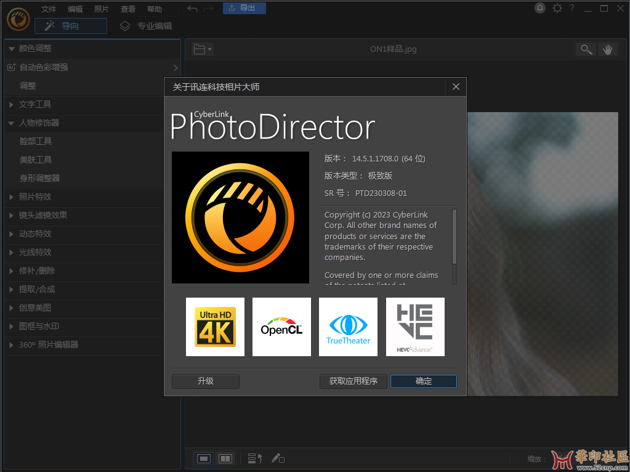630x472 pixels.
Task: Switch to compare split view icon
Action: (x=225, y=458)
